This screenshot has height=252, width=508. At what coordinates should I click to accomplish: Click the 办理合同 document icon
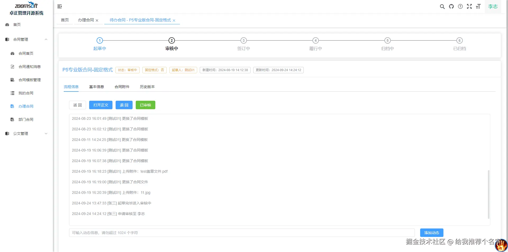click(12, 106)
